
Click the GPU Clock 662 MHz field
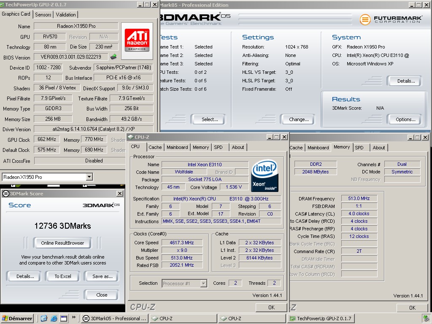pyautogui.click(x=46, y=139)
